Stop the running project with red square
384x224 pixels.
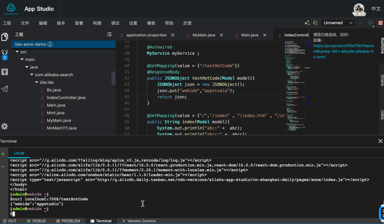click(381, 23)
